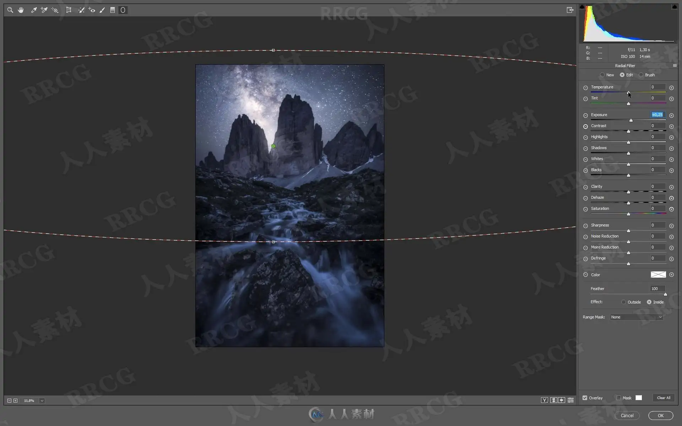
Task: Open the zoom level dropdown
Action: [x=42, y=400]
